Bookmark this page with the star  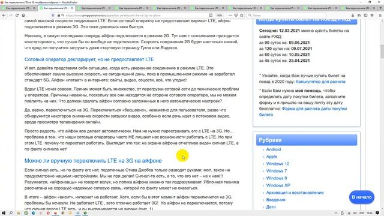tap(241, 15)
